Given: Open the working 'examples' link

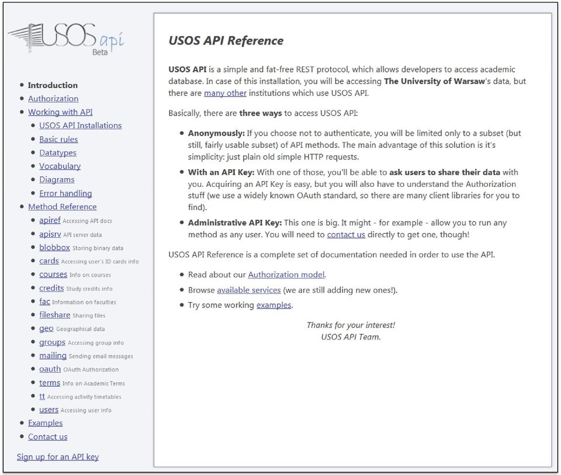Looking at the screenshot, I should click(x=273, y=305).
